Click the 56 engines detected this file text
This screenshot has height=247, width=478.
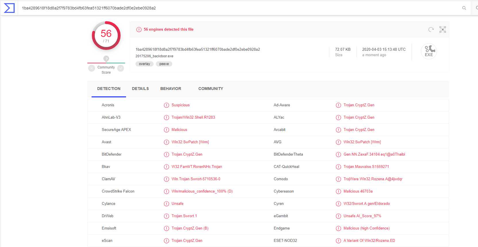click(169, 29)
